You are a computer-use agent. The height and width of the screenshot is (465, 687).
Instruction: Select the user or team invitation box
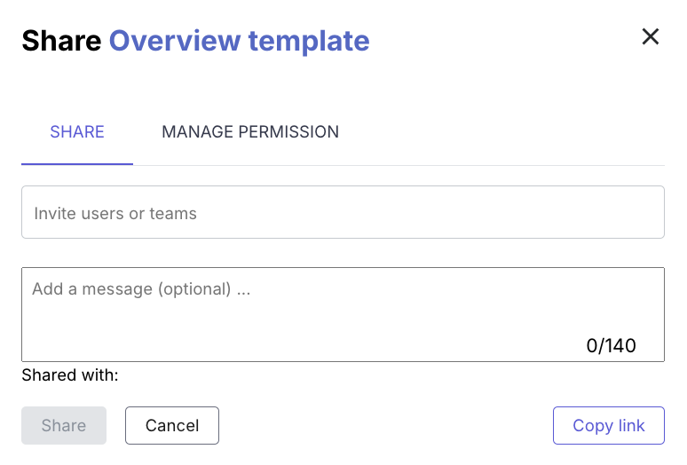point(343,212)
